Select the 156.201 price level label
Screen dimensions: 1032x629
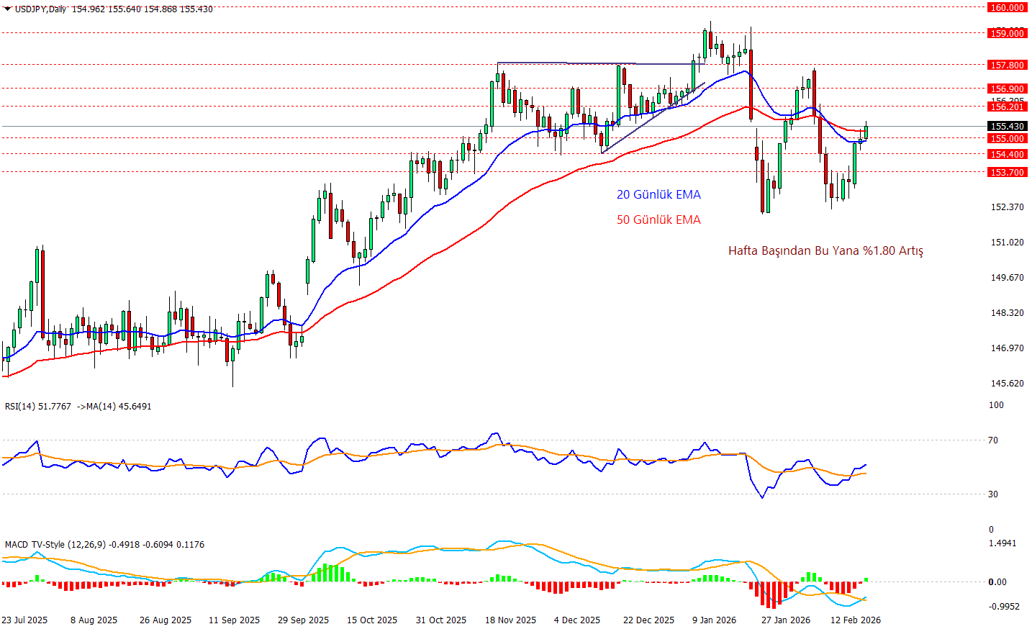coord(1007,107)
